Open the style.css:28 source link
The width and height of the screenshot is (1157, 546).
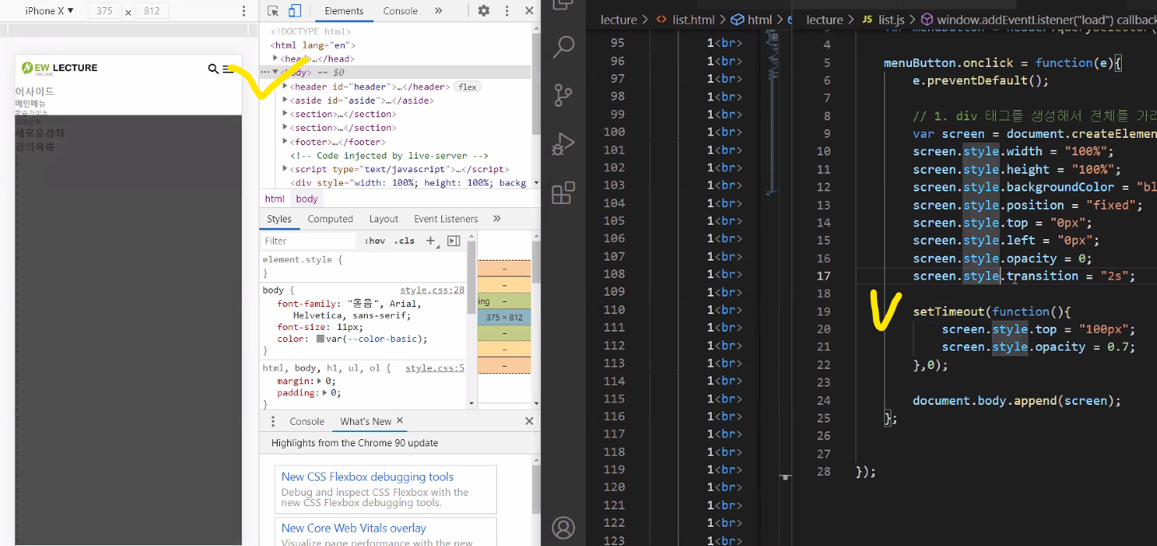pyautogui.click(x=432, y=290)
